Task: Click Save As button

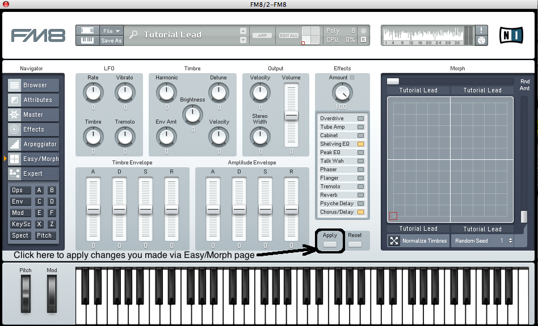Action: (x=111, y=40)
